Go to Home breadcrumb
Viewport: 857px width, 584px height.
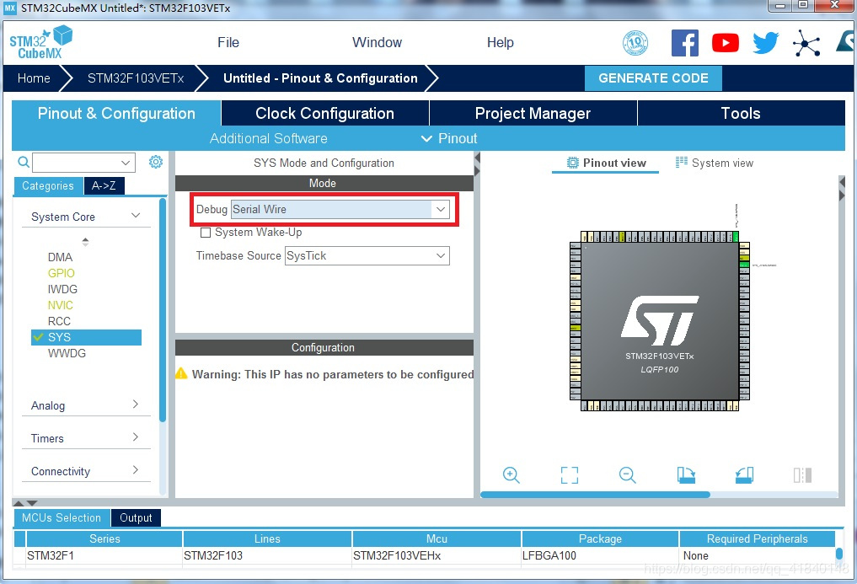(34, 78)
